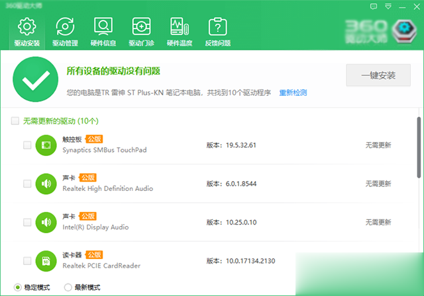
Task: Click 无需更新 status for Realtek Audio
Action: (378, 184)
